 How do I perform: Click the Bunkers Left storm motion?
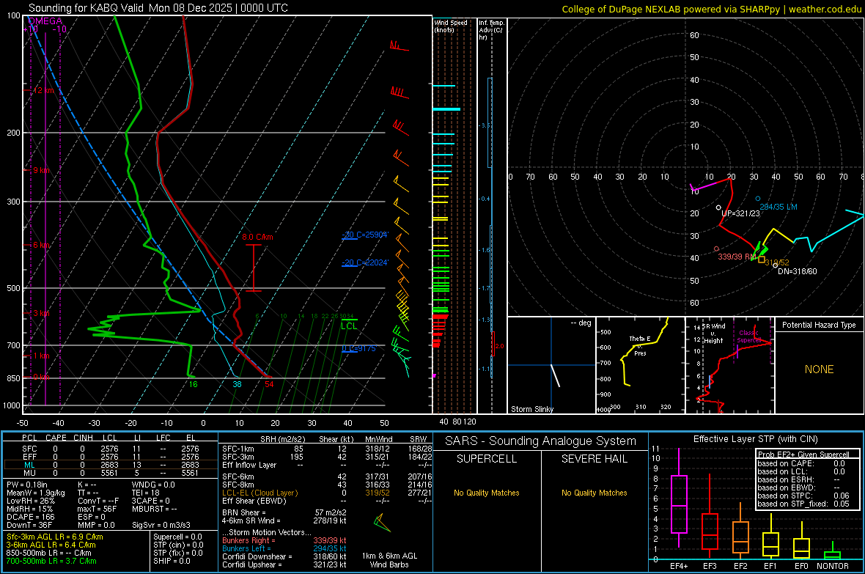[x=284, y=548]
